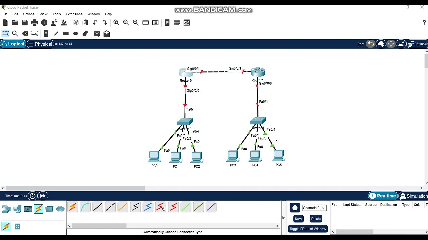Expand the PDU list panel arrow
428x240 pixels.
click(284, 218)
